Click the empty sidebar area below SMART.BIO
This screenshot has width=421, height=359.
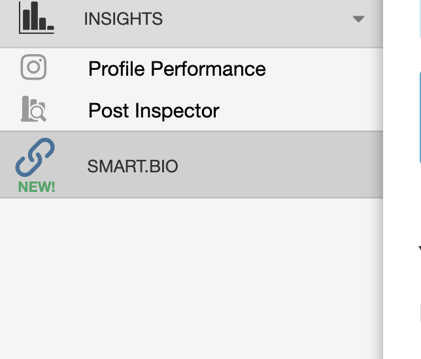190,274
